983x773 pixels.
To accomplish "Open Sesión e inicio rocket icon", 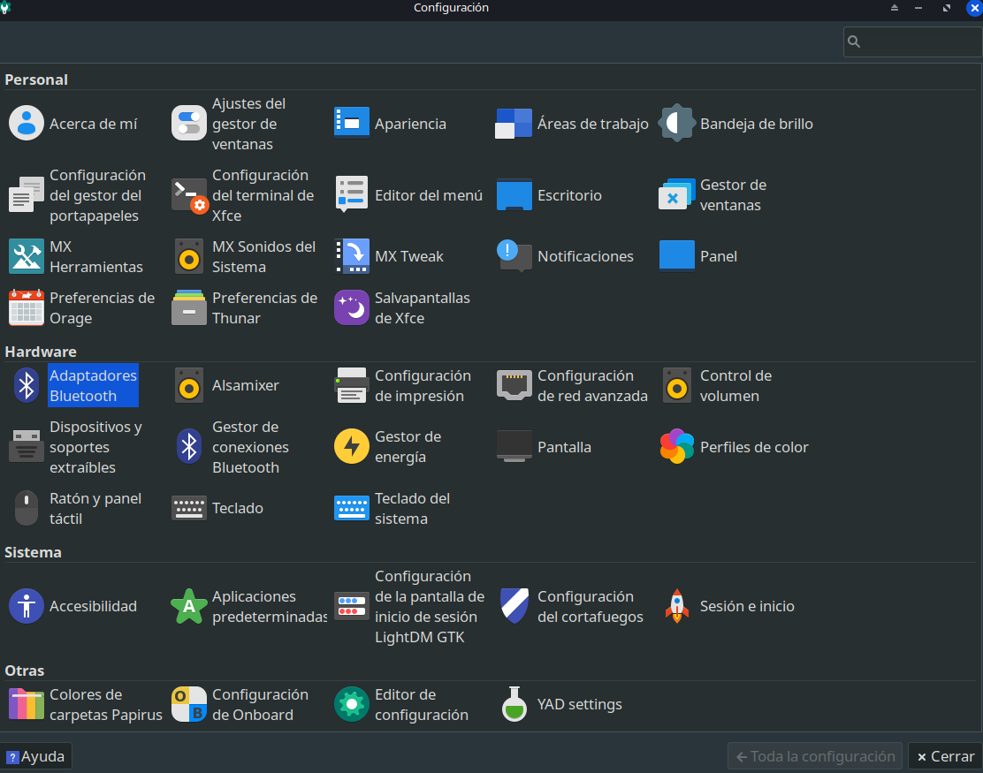I will (677, 606).
